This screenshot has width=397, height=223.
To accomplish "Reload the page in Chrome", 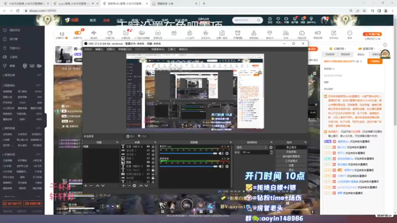I will [18, 11].
